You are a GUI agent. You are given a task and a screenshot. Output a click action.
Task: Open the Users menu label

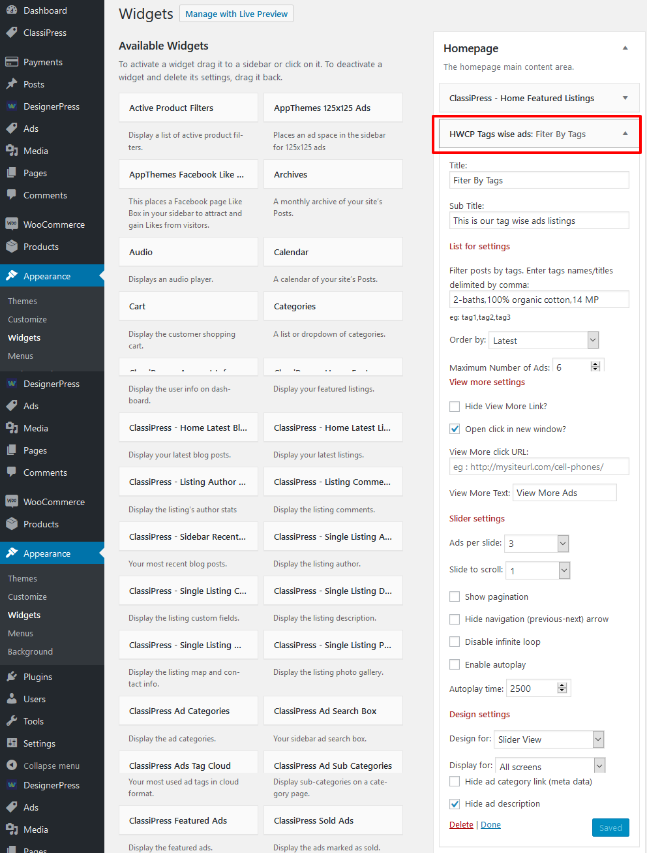[35, 699]
